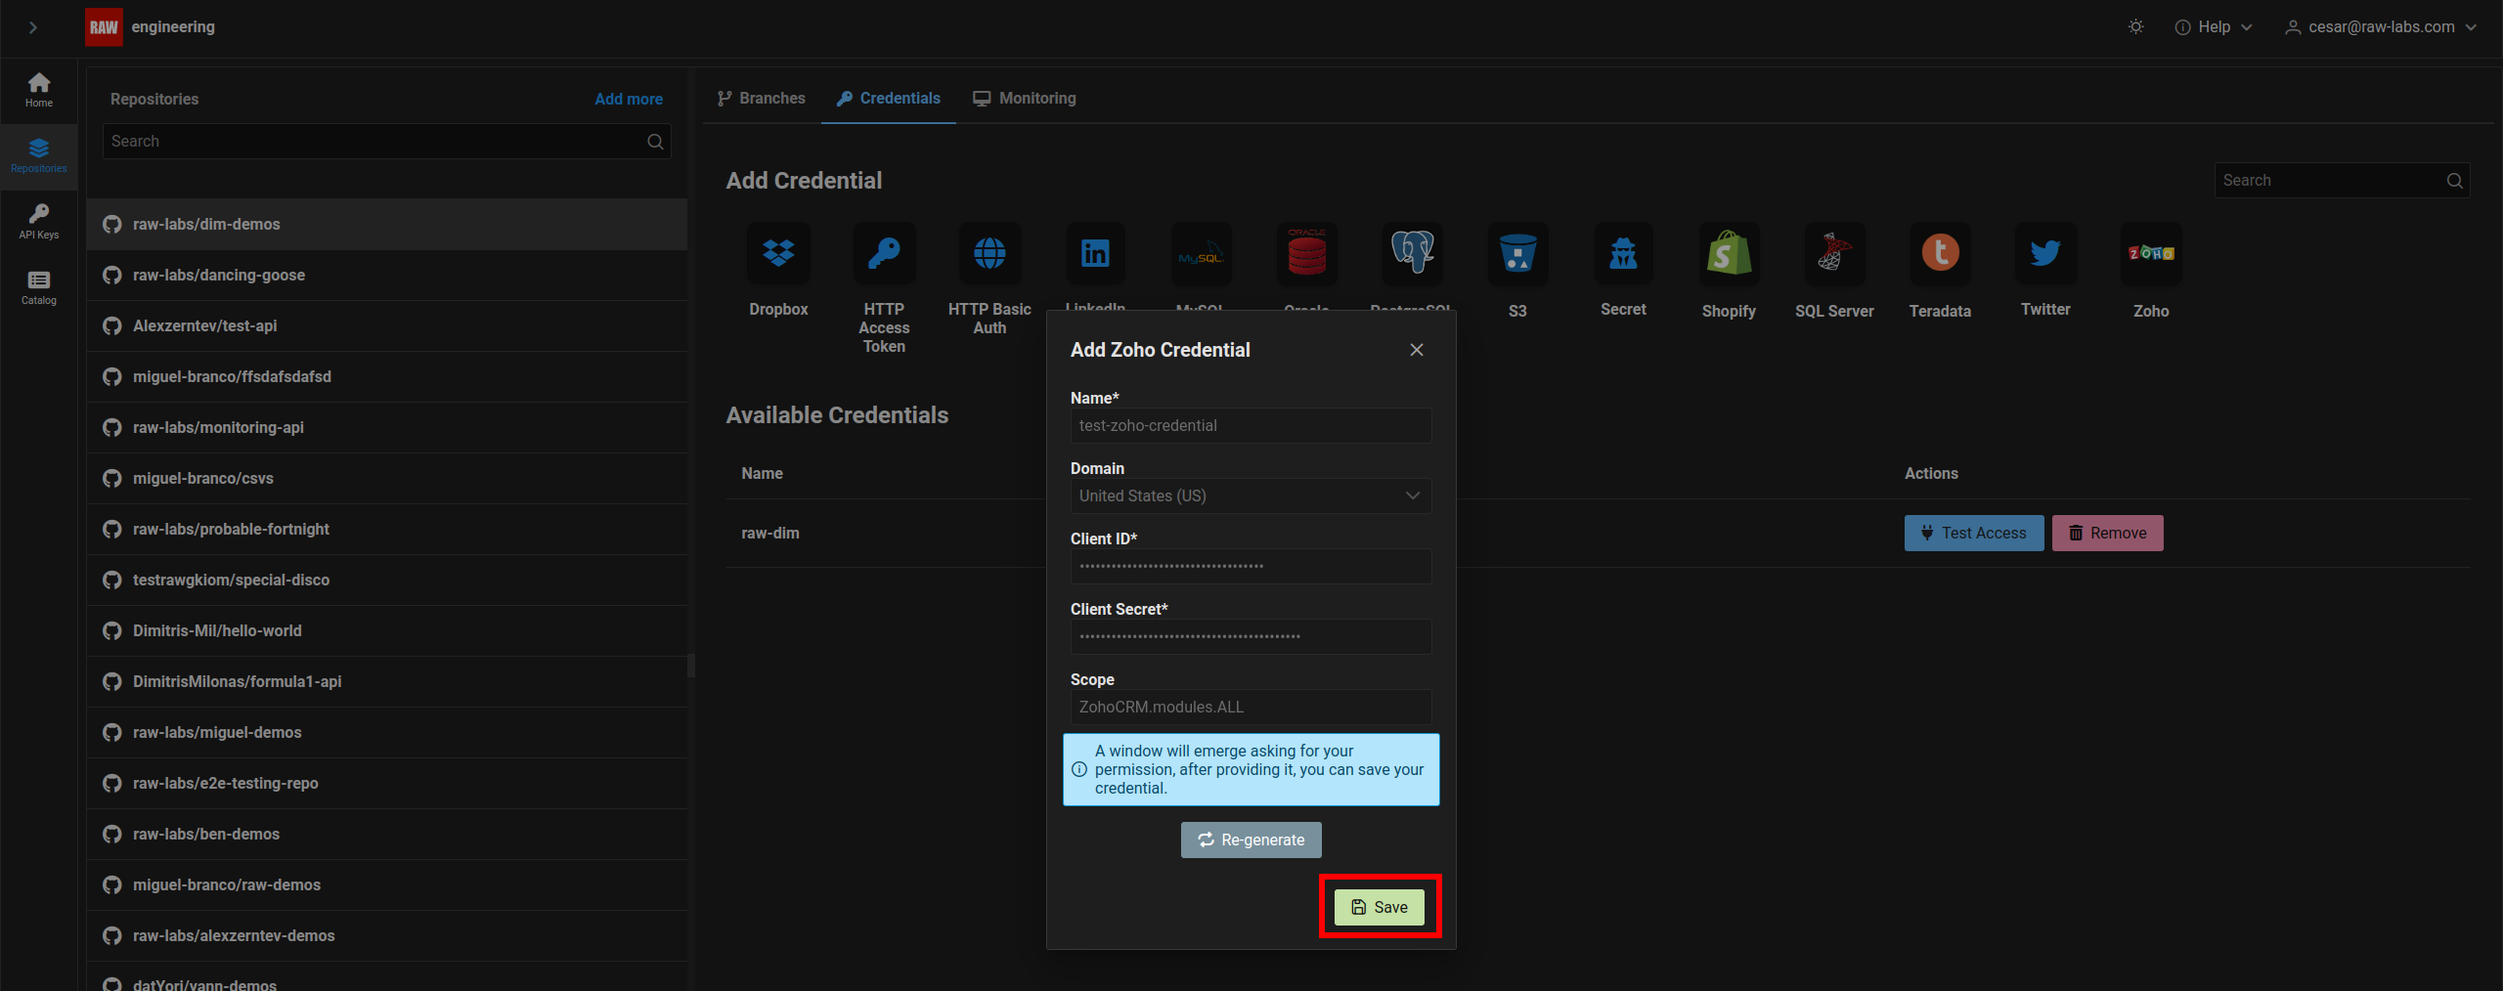Choose the Zoho credential icon
The height and width of the screenshot is (991, 2503).
click(2151, 254)
